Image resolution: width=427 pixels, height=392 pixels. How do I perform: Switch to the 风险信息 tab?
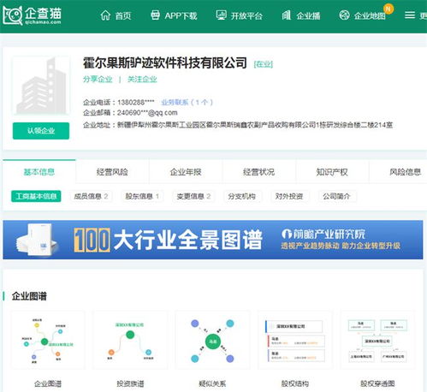[406, 172]
